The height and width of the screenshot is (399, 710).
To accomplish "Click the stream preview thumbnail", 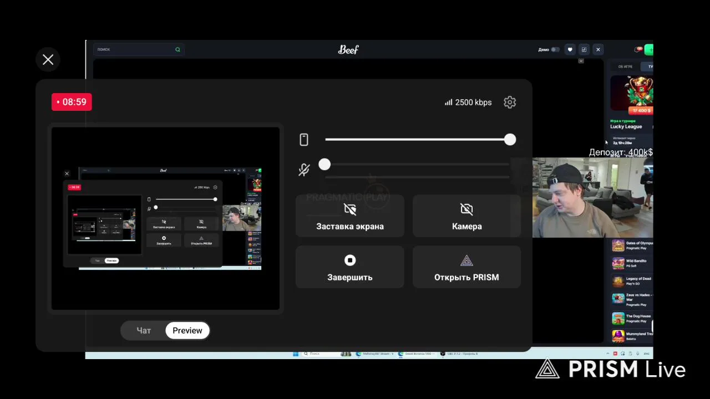I will click(165, 218).
